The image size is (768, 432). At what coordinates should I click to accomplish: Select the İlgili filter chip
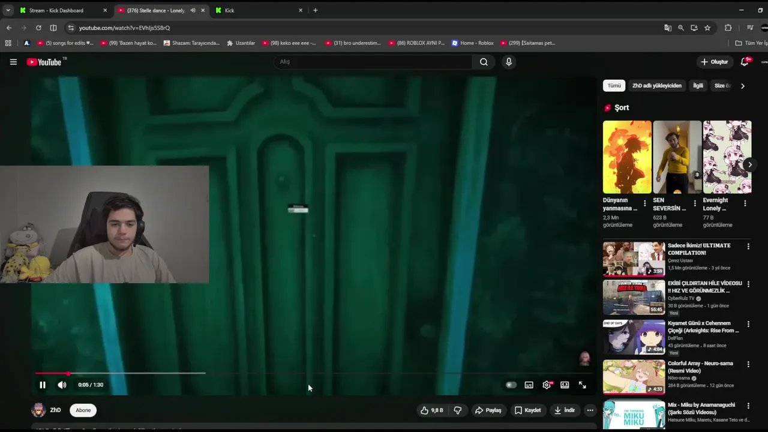point(698,86)
